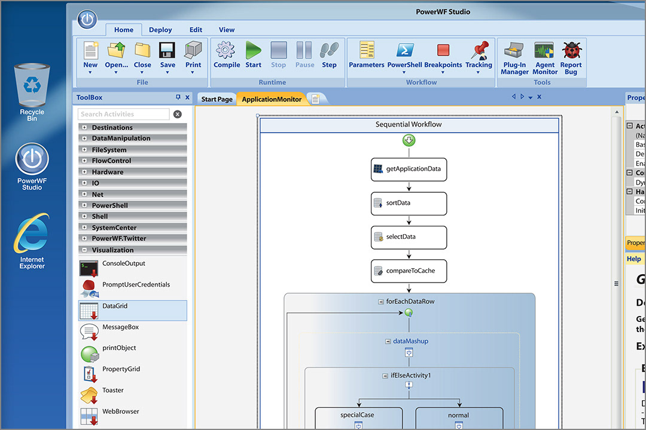Switch to the Deploy ribbon tab
646x430 pixels.
point(160,30)
